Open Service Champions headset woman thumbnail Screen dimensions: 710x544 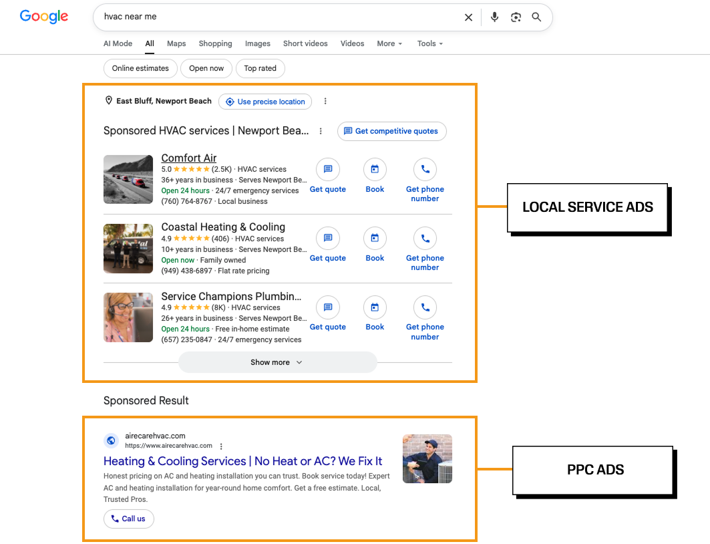point(128,317)
